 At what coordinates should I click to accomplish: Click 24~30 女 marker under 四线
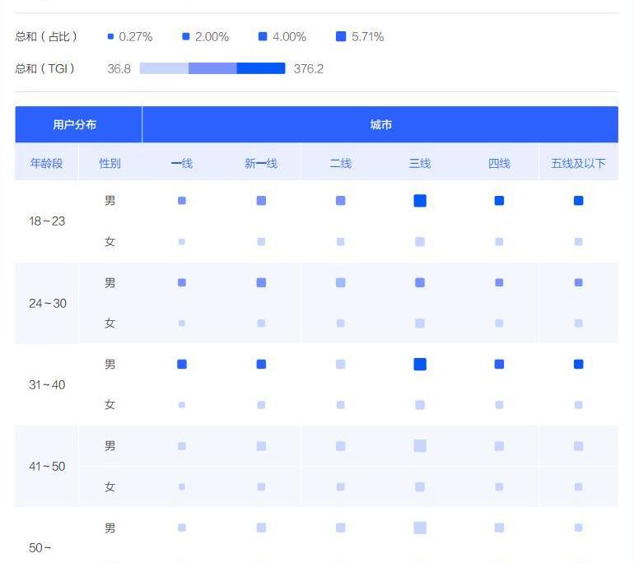point(499,323)
